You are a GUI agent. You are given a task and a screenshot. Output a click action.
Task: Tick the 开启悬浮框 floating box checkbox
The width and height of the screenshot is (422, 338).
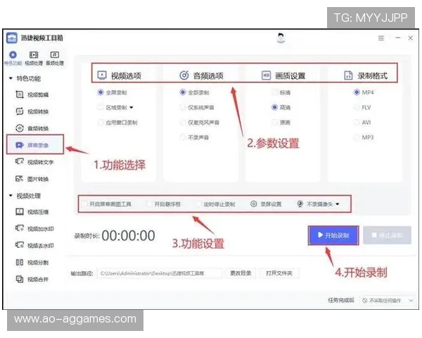coord(148,204)
